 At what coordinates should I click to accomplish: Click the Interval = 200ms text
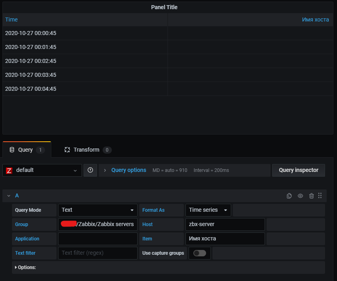pyautogui.click(x=211, y=170)
